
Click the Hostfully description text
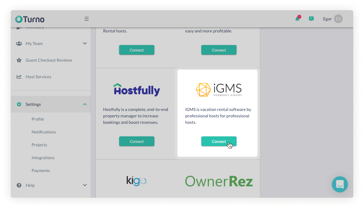(136, 116)
